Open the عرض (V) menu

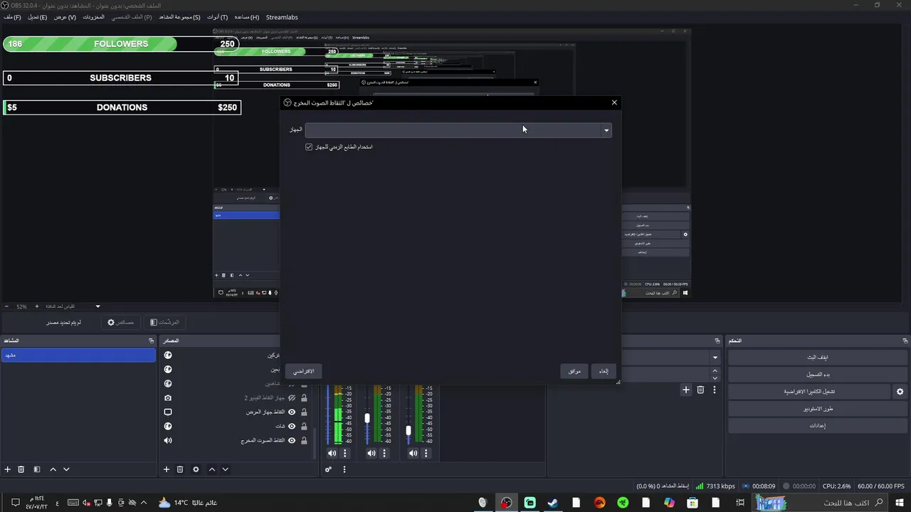click(x=65, y=17)
